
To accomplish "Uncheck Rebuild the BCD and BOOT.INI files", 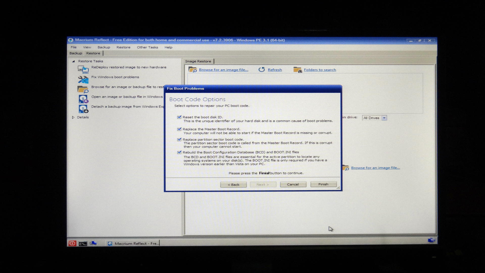I will click(x=179, y=152).
